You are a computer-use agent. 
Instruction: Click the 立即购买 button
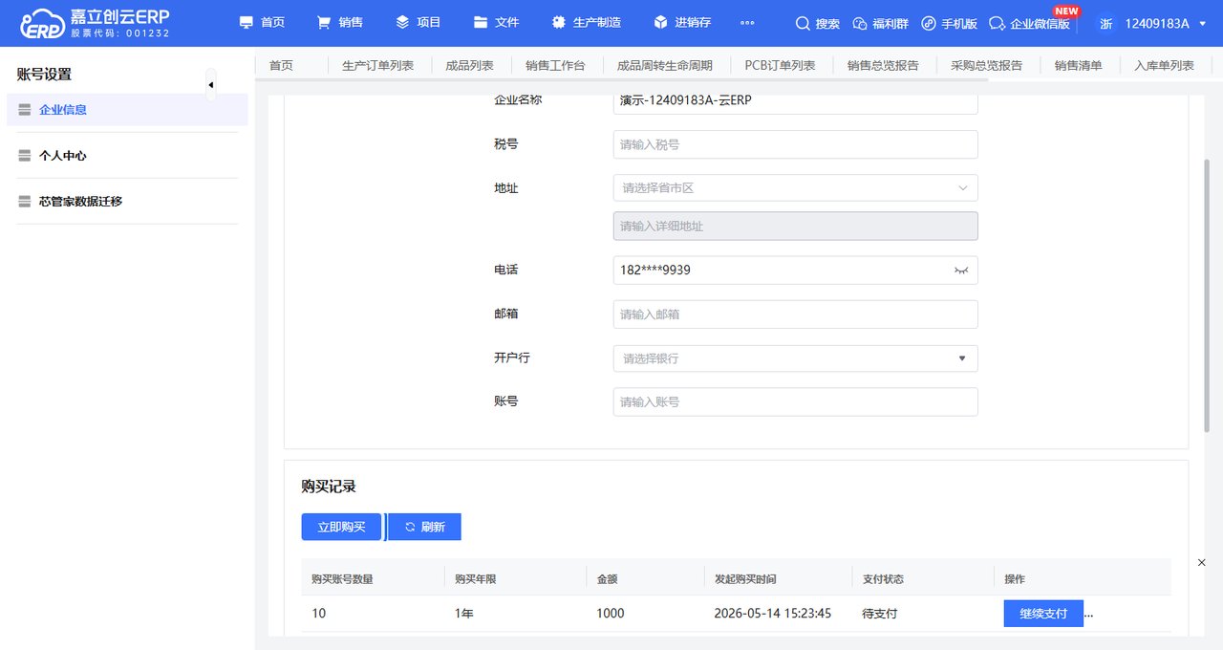[x=341, y=527]
